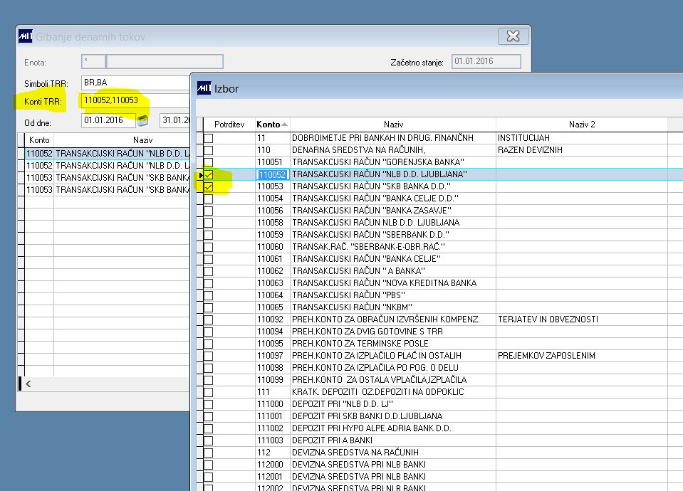
Task: Check konto 110051 GORENJSKA BANKA checkbox
Action: 209,162
